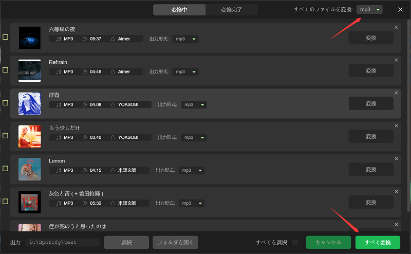The width and height of the screenshot is (411, 254).
Task: Check the box for Ref:rain
Action: pos(5,70)
